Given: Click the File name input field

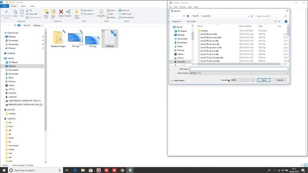Looking at the screenshot, I should [x=239, y=69].
